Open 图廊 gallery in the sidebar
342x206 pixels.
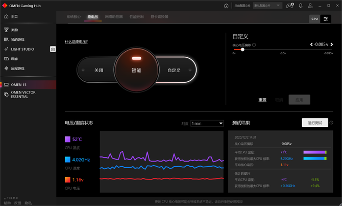[14, 59]
